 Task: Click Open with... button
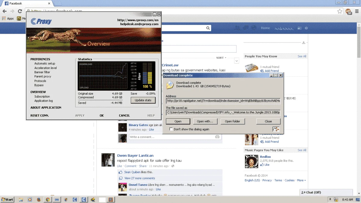coord(205,121)
